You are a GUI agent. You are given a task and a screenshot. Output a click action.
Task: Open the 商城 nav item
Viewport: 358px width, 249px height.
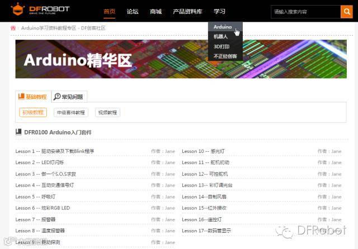click(x=156, y=11)
